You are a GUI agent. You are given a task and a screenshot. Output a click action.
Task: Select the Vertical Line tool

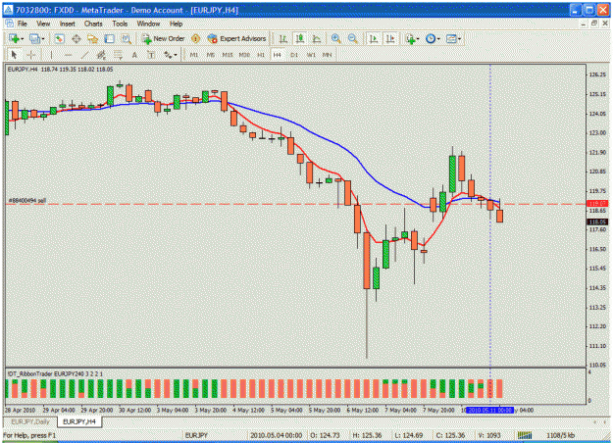(x=51, y=55)
